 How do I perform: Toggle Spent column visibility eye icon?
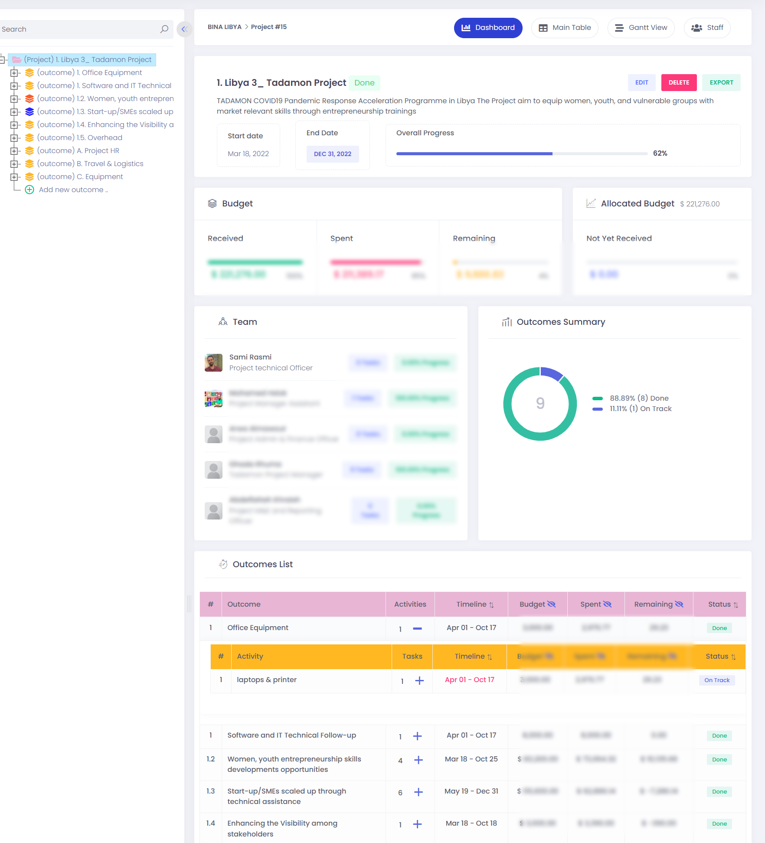tap(607, 604)
